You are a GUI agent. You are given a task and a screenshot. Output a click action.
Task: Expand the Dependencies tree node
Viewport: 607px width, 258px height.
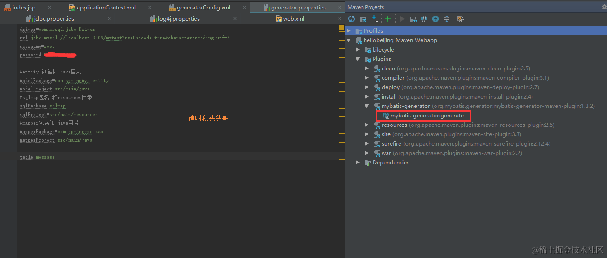pos(358,162)
